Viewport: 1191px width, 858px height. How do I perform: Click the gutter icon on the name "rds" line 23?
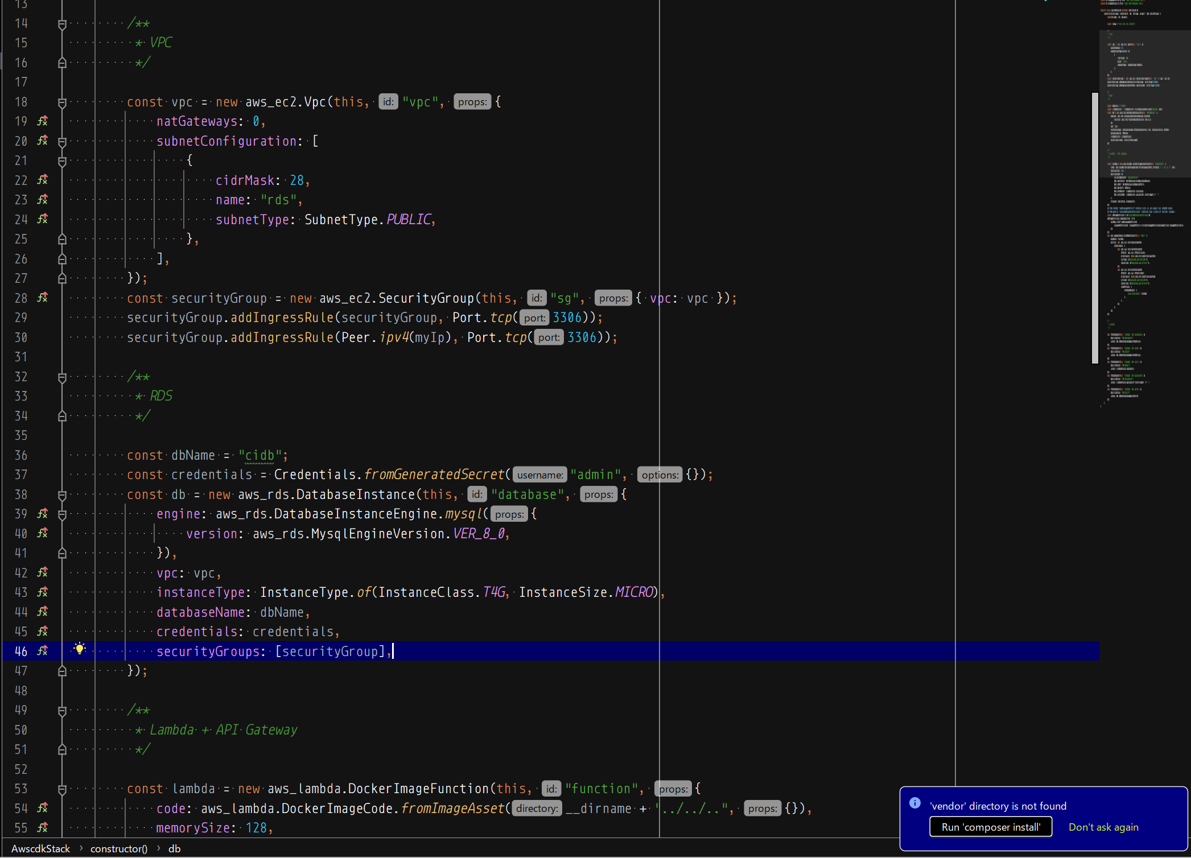coord(43,200)
